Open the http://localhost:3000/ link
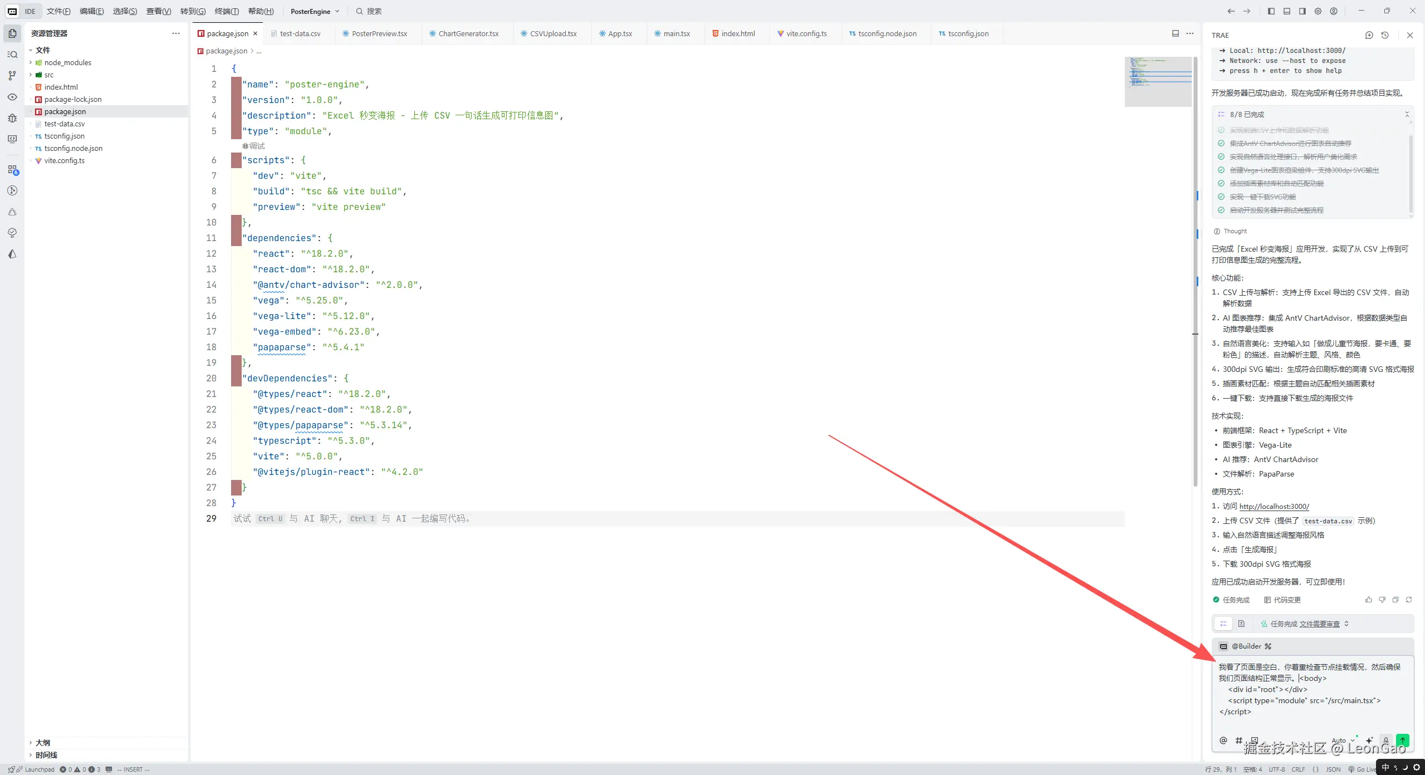Viewport: 1425px width, 775px height. click(1274, 506)
